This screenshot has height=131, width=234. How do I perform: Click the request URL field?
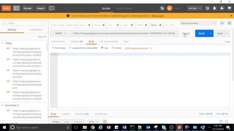125,33
